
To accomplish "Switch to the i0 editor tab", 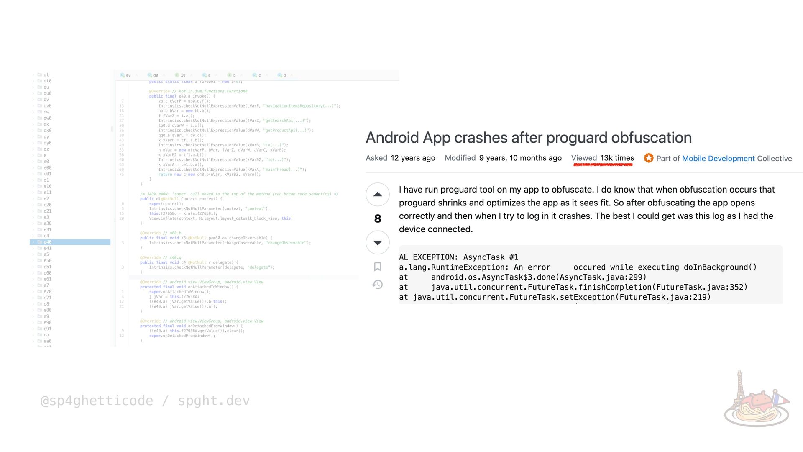I will point(183,75).
